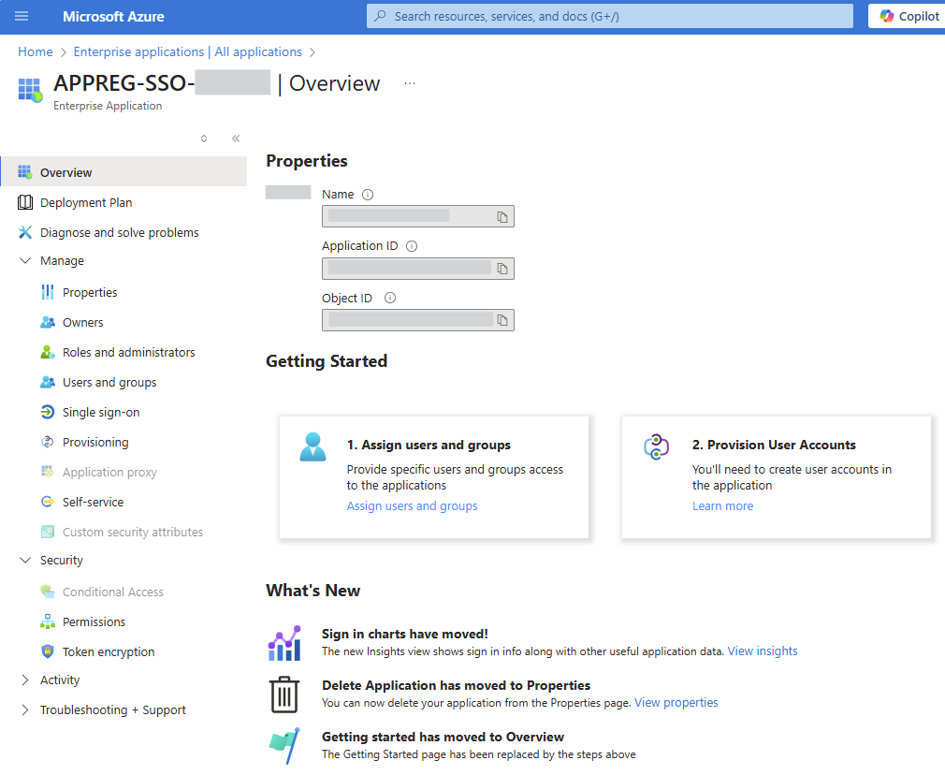The width and height of the screenshot is (945, 775).
Task: Copy the Object ID value
Action: pos(502,320)
